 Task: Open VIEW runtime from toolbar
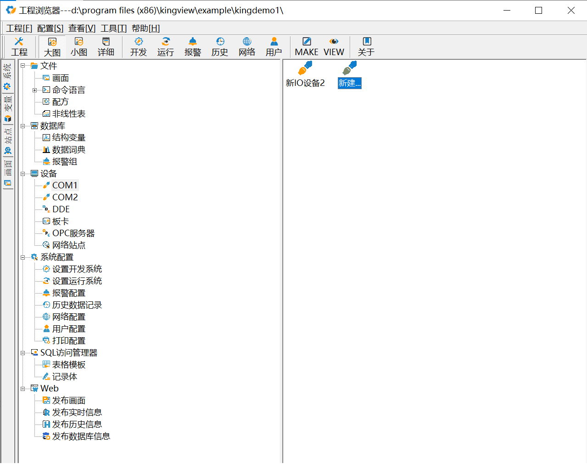click(334, 47)
